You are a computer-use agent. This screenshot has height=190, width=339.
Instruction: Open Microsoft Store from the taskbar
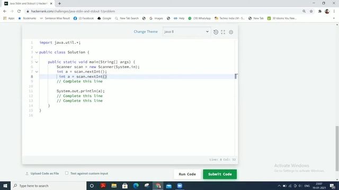pyautogui.click(x=125, y=186)
